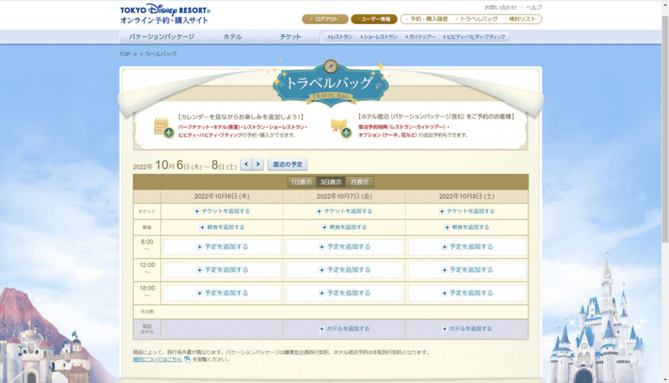This screenshot has width=669, height=383.
Task: Add hotel for October 8
Action: click(466, 329)
